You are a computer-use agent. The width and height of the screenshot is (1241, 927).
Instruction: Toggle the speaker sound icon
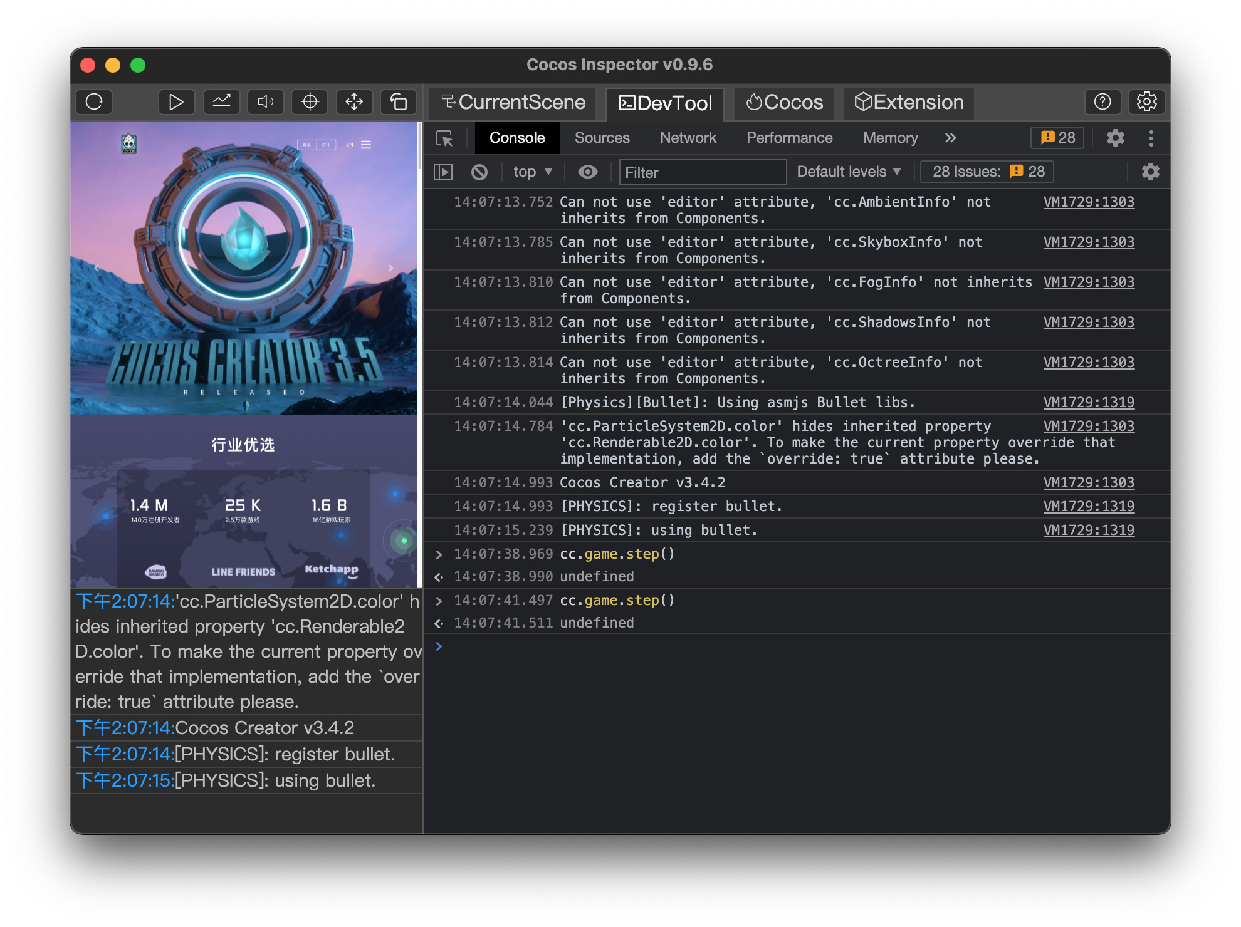[x=266, y=102]
